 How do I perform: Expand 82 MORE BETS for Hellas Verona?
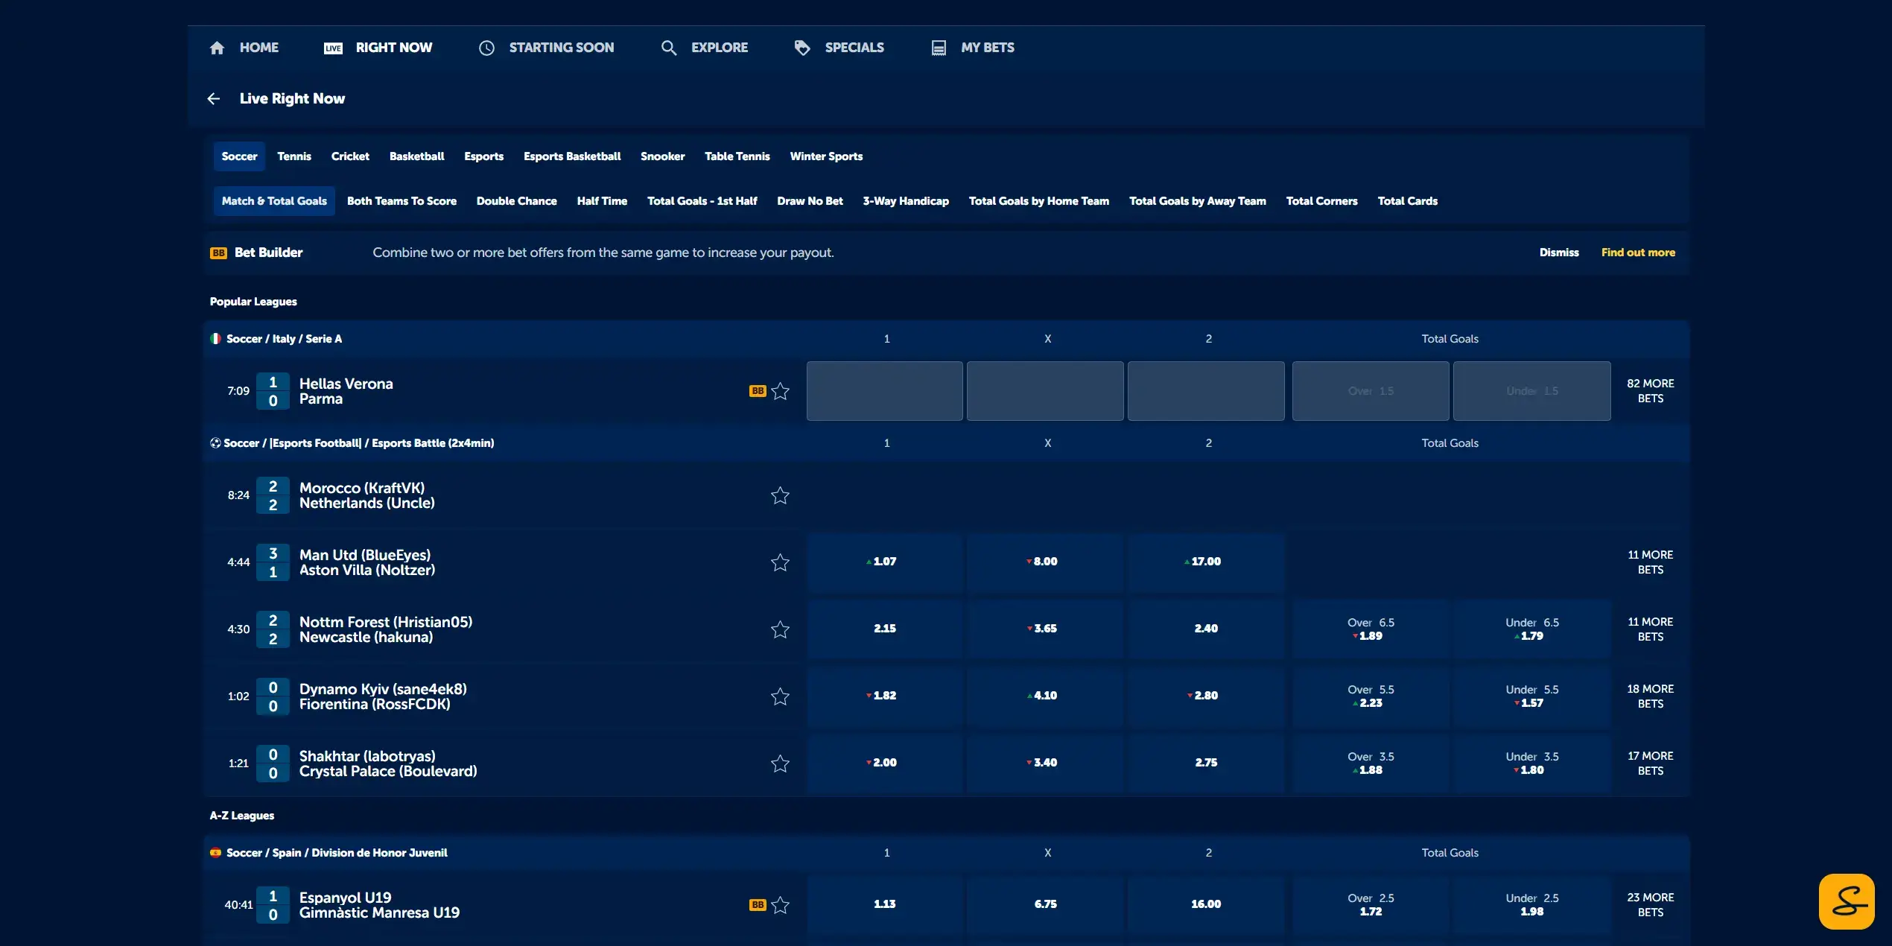click(x=1649, y=390)
